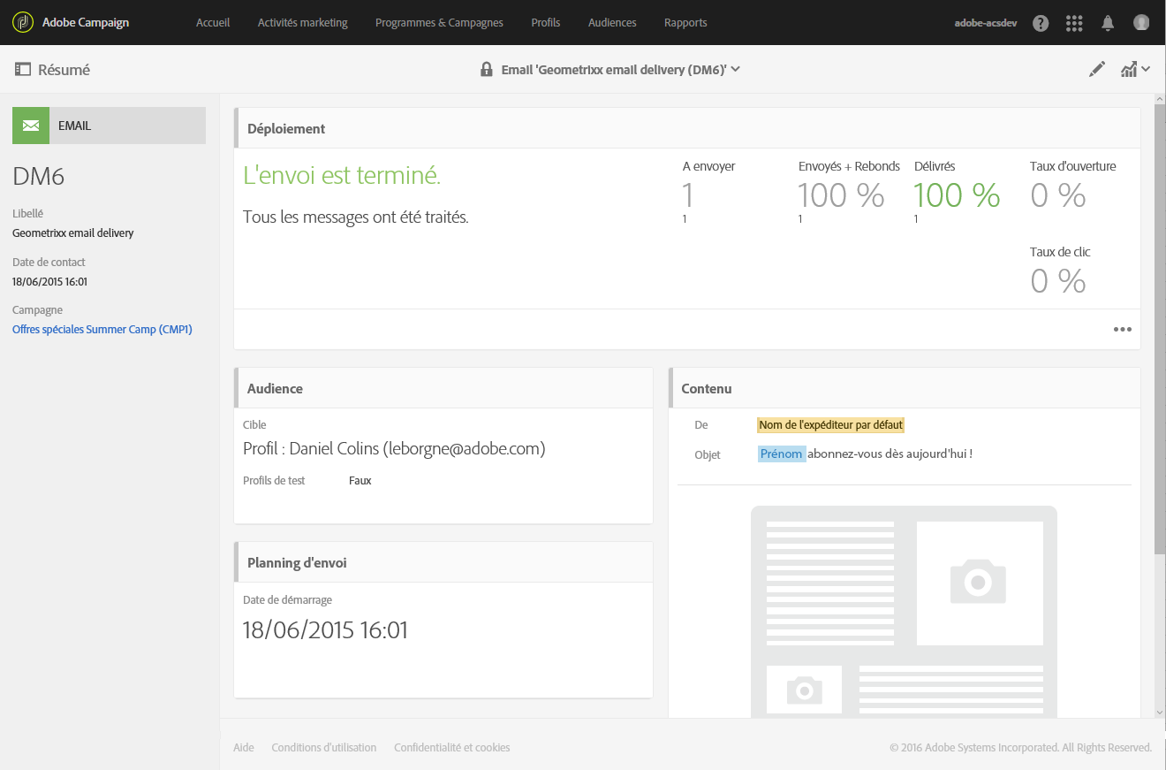Click the adobe-acsdev account name
Screen dimensions: 1166x770
click(x=986, y=23)
